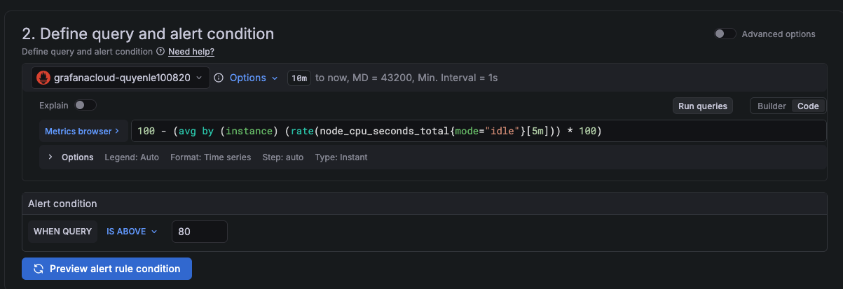
Task: Click into the PromQL query editor
Action: [x=477, y=131]
